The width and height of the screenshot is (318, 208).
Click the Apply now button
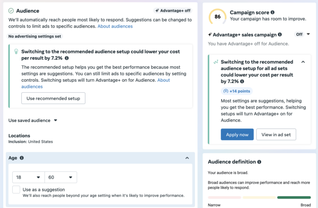[x=237, y=134]
